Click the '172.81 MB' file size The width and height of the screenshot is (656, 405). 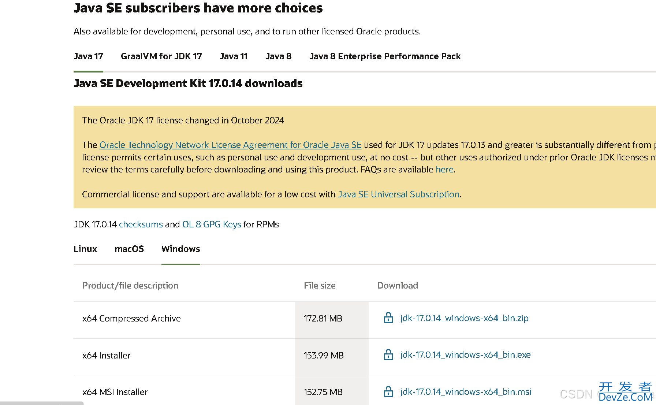pos(323,319)
